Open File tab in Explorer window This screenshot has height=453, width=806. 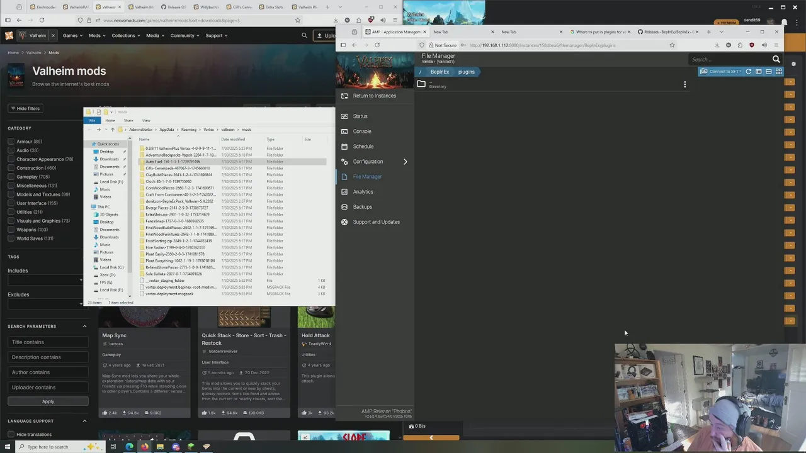tap(92, 120)
